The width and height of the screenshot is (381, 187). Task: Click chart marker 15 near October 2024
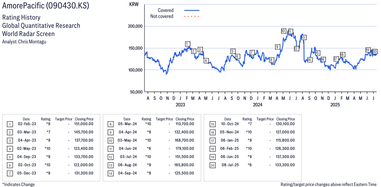317,53
